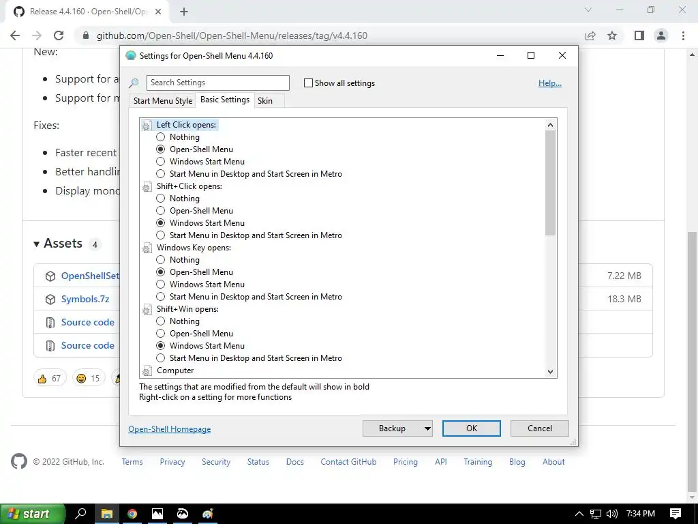Click the taskbar search magnifier
The image size is (698, 524).
80,514
